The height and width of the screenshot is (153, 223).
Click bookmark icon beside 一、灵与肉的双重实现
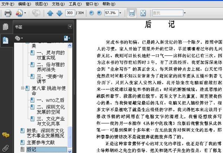[32, 53]
